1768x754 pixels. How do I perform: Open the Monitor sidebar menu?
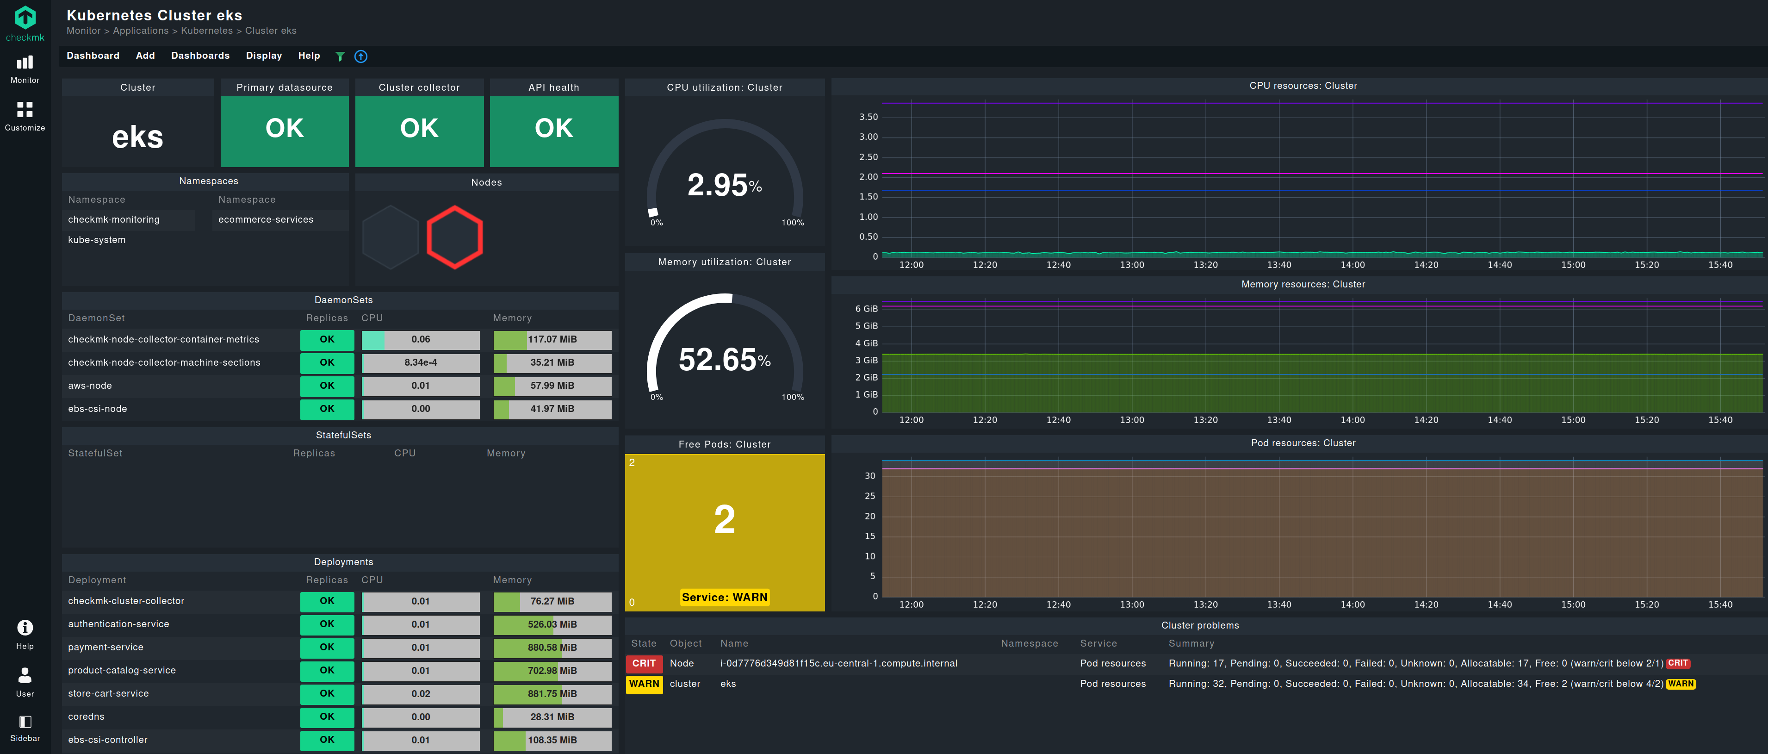tap(25, 69)
